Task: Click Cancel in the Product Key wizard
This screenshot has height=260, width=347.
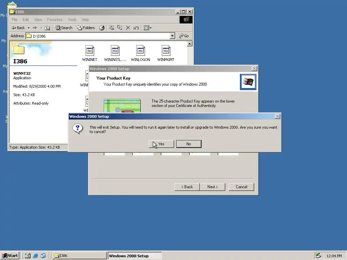Action: click(241, 187)
